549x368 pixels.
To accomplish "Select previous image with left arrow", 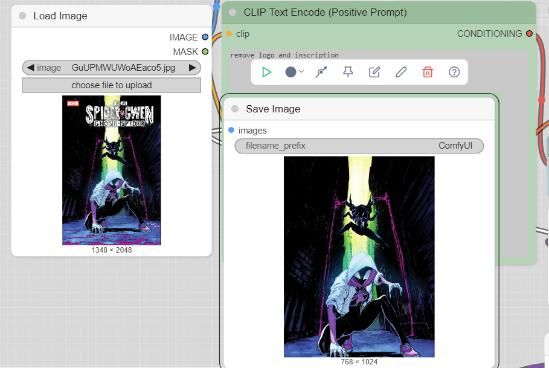I will (31, 68).
